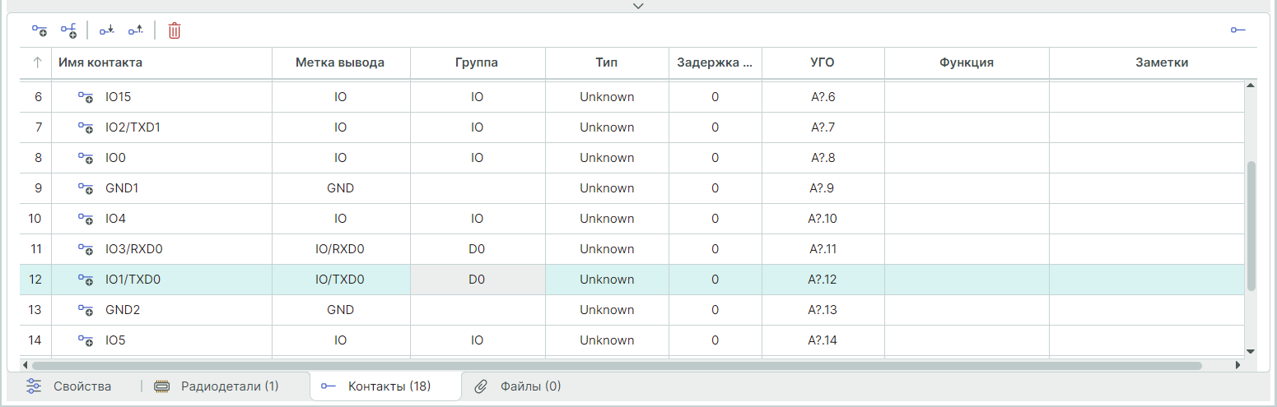Switch to the Свойства tab

(70, 386)
